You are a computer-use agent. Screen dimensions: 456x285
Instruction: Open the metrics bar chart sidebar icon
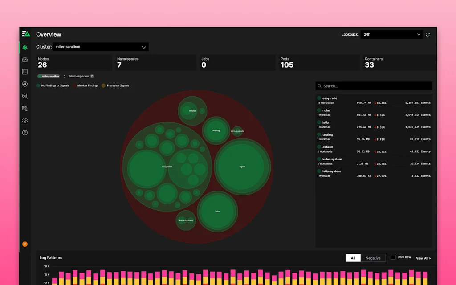point(24,84)
